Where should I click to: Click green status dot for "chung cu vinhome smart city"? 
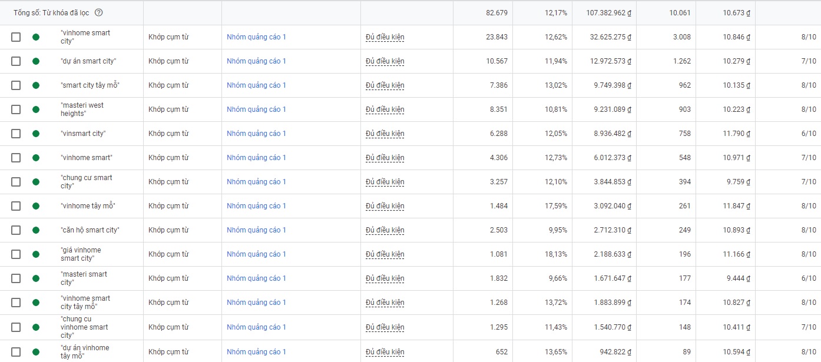tap(36, 327)
